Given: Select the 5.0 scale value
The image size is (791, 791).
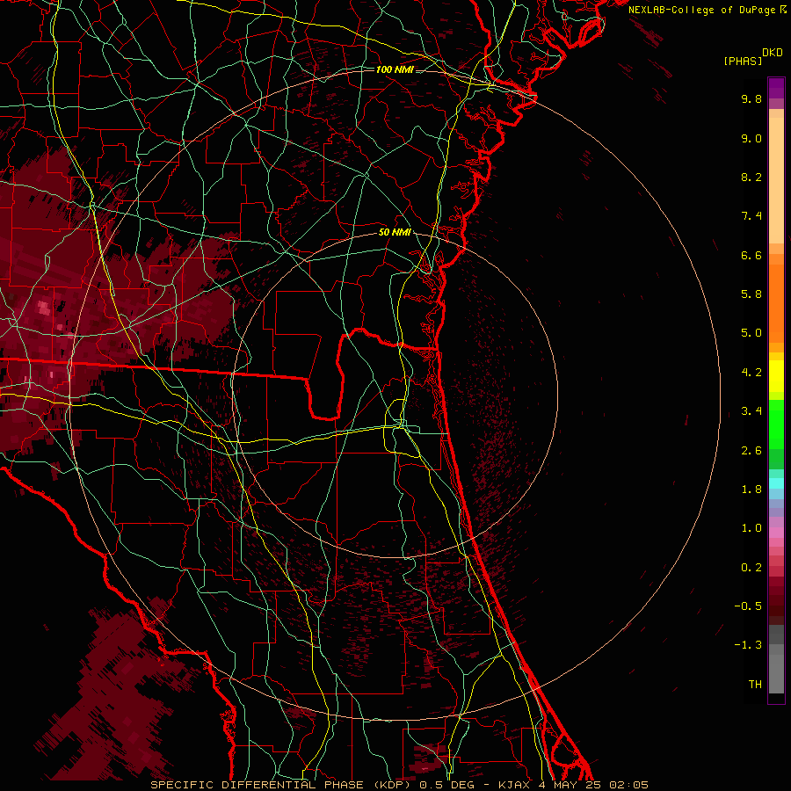Looking at the screenshot, I should click(751, 333).
